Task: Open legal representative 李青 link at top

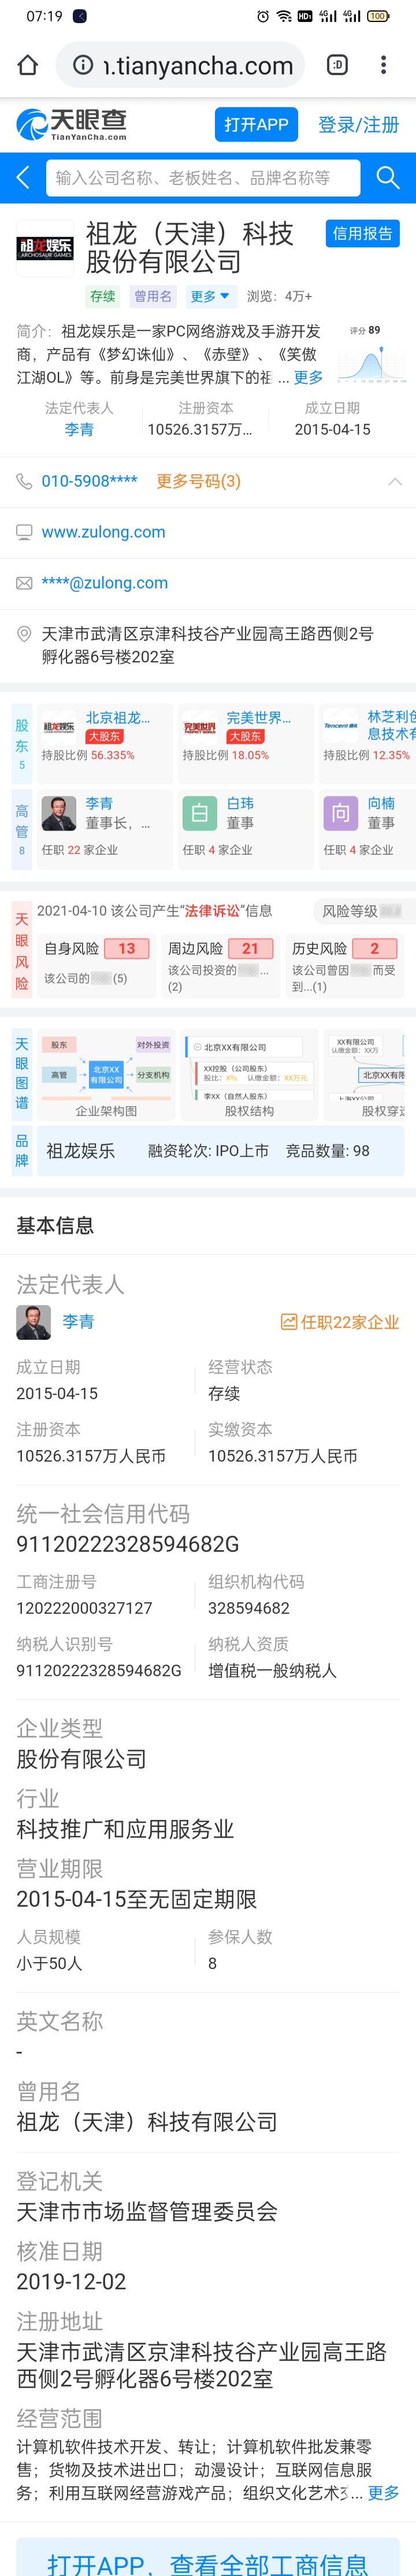Action: 79,430
